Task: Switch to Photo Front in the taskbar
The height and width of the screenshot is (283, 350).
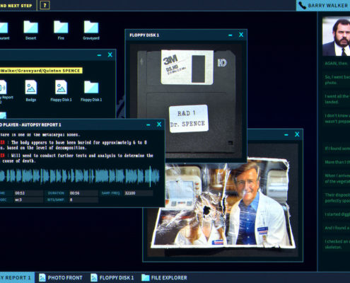Action: pyautogui.click(x=61, y=277)
